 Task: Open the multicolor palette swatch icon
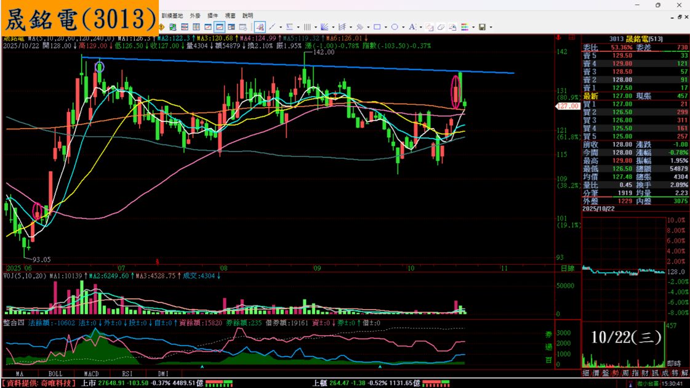point(465,27)
